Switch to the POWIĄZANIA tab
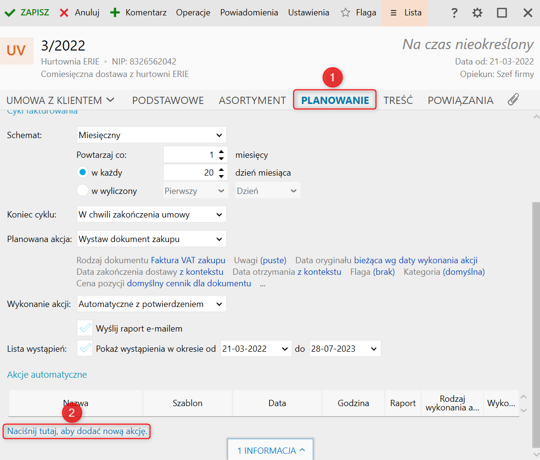The image size is (540, 460). tap(461, 100)
